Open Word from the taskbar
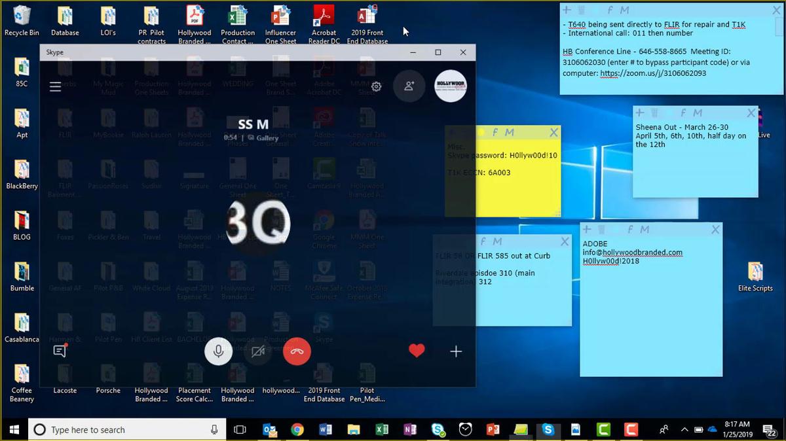The height and width of the screenshot is (441, 786). (x=326, y=429)
